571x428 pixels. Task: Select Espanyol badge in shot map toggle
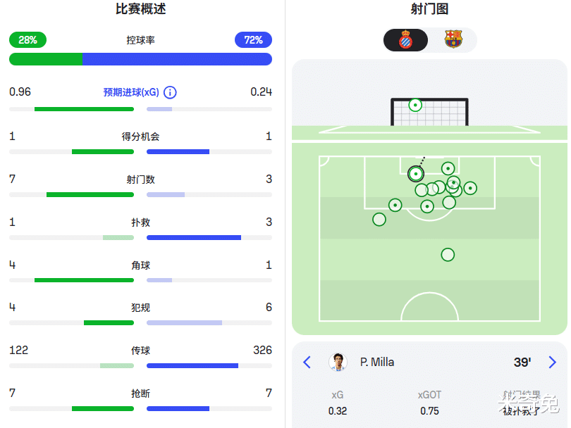tap(405, 40)
